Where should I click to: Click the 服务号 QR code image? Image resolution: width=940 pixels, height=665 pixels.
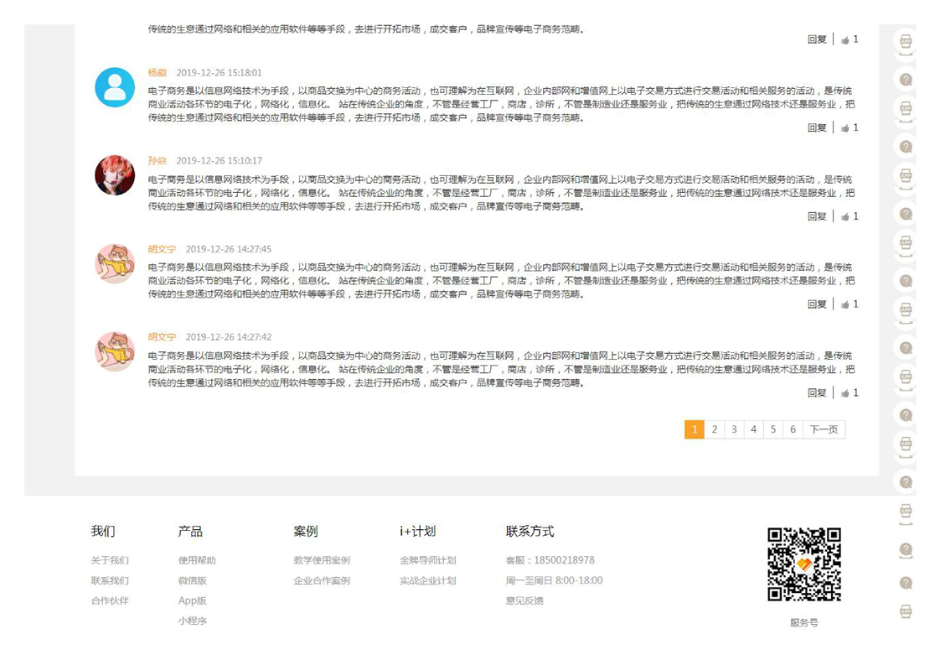[803, 564]
